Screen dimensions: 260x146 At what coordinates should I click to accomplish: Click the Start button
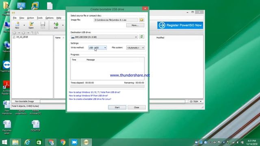117,107
